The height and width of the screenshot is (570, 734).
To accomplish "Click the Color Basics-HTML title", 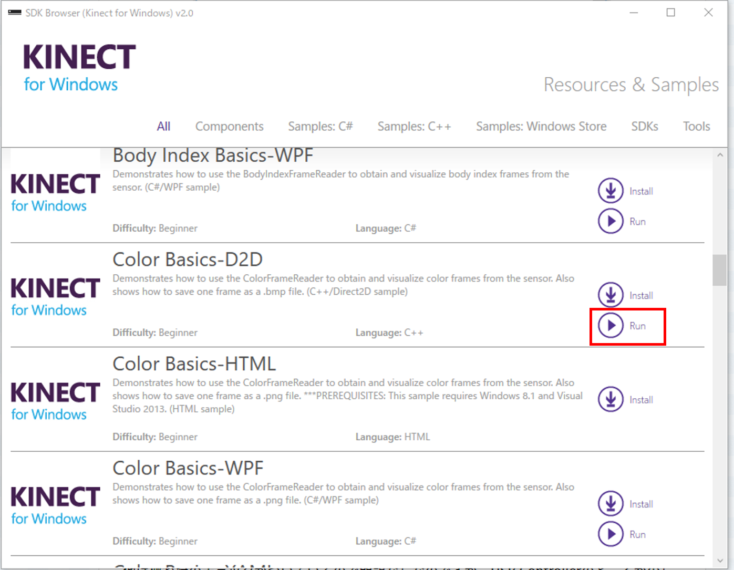I will [x=194, y=364].
